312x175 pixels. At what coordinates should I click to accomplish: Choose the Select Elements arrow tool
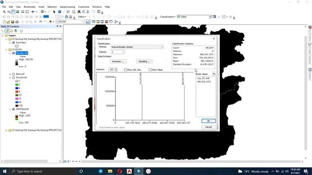[x=54, y=12]
